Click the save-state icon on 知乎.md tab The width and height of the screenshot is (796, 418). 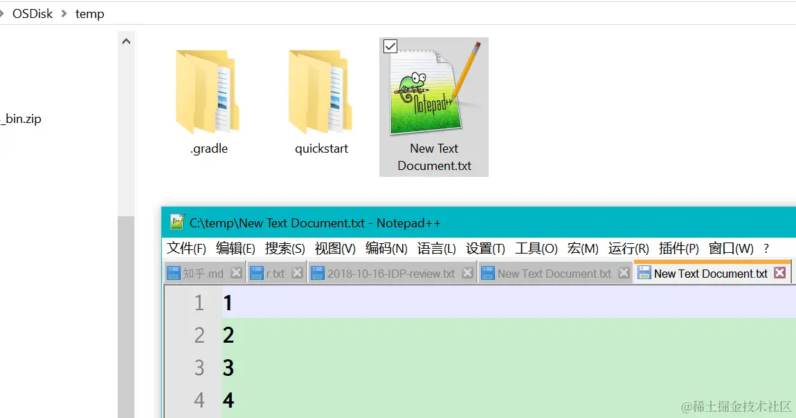174,273
